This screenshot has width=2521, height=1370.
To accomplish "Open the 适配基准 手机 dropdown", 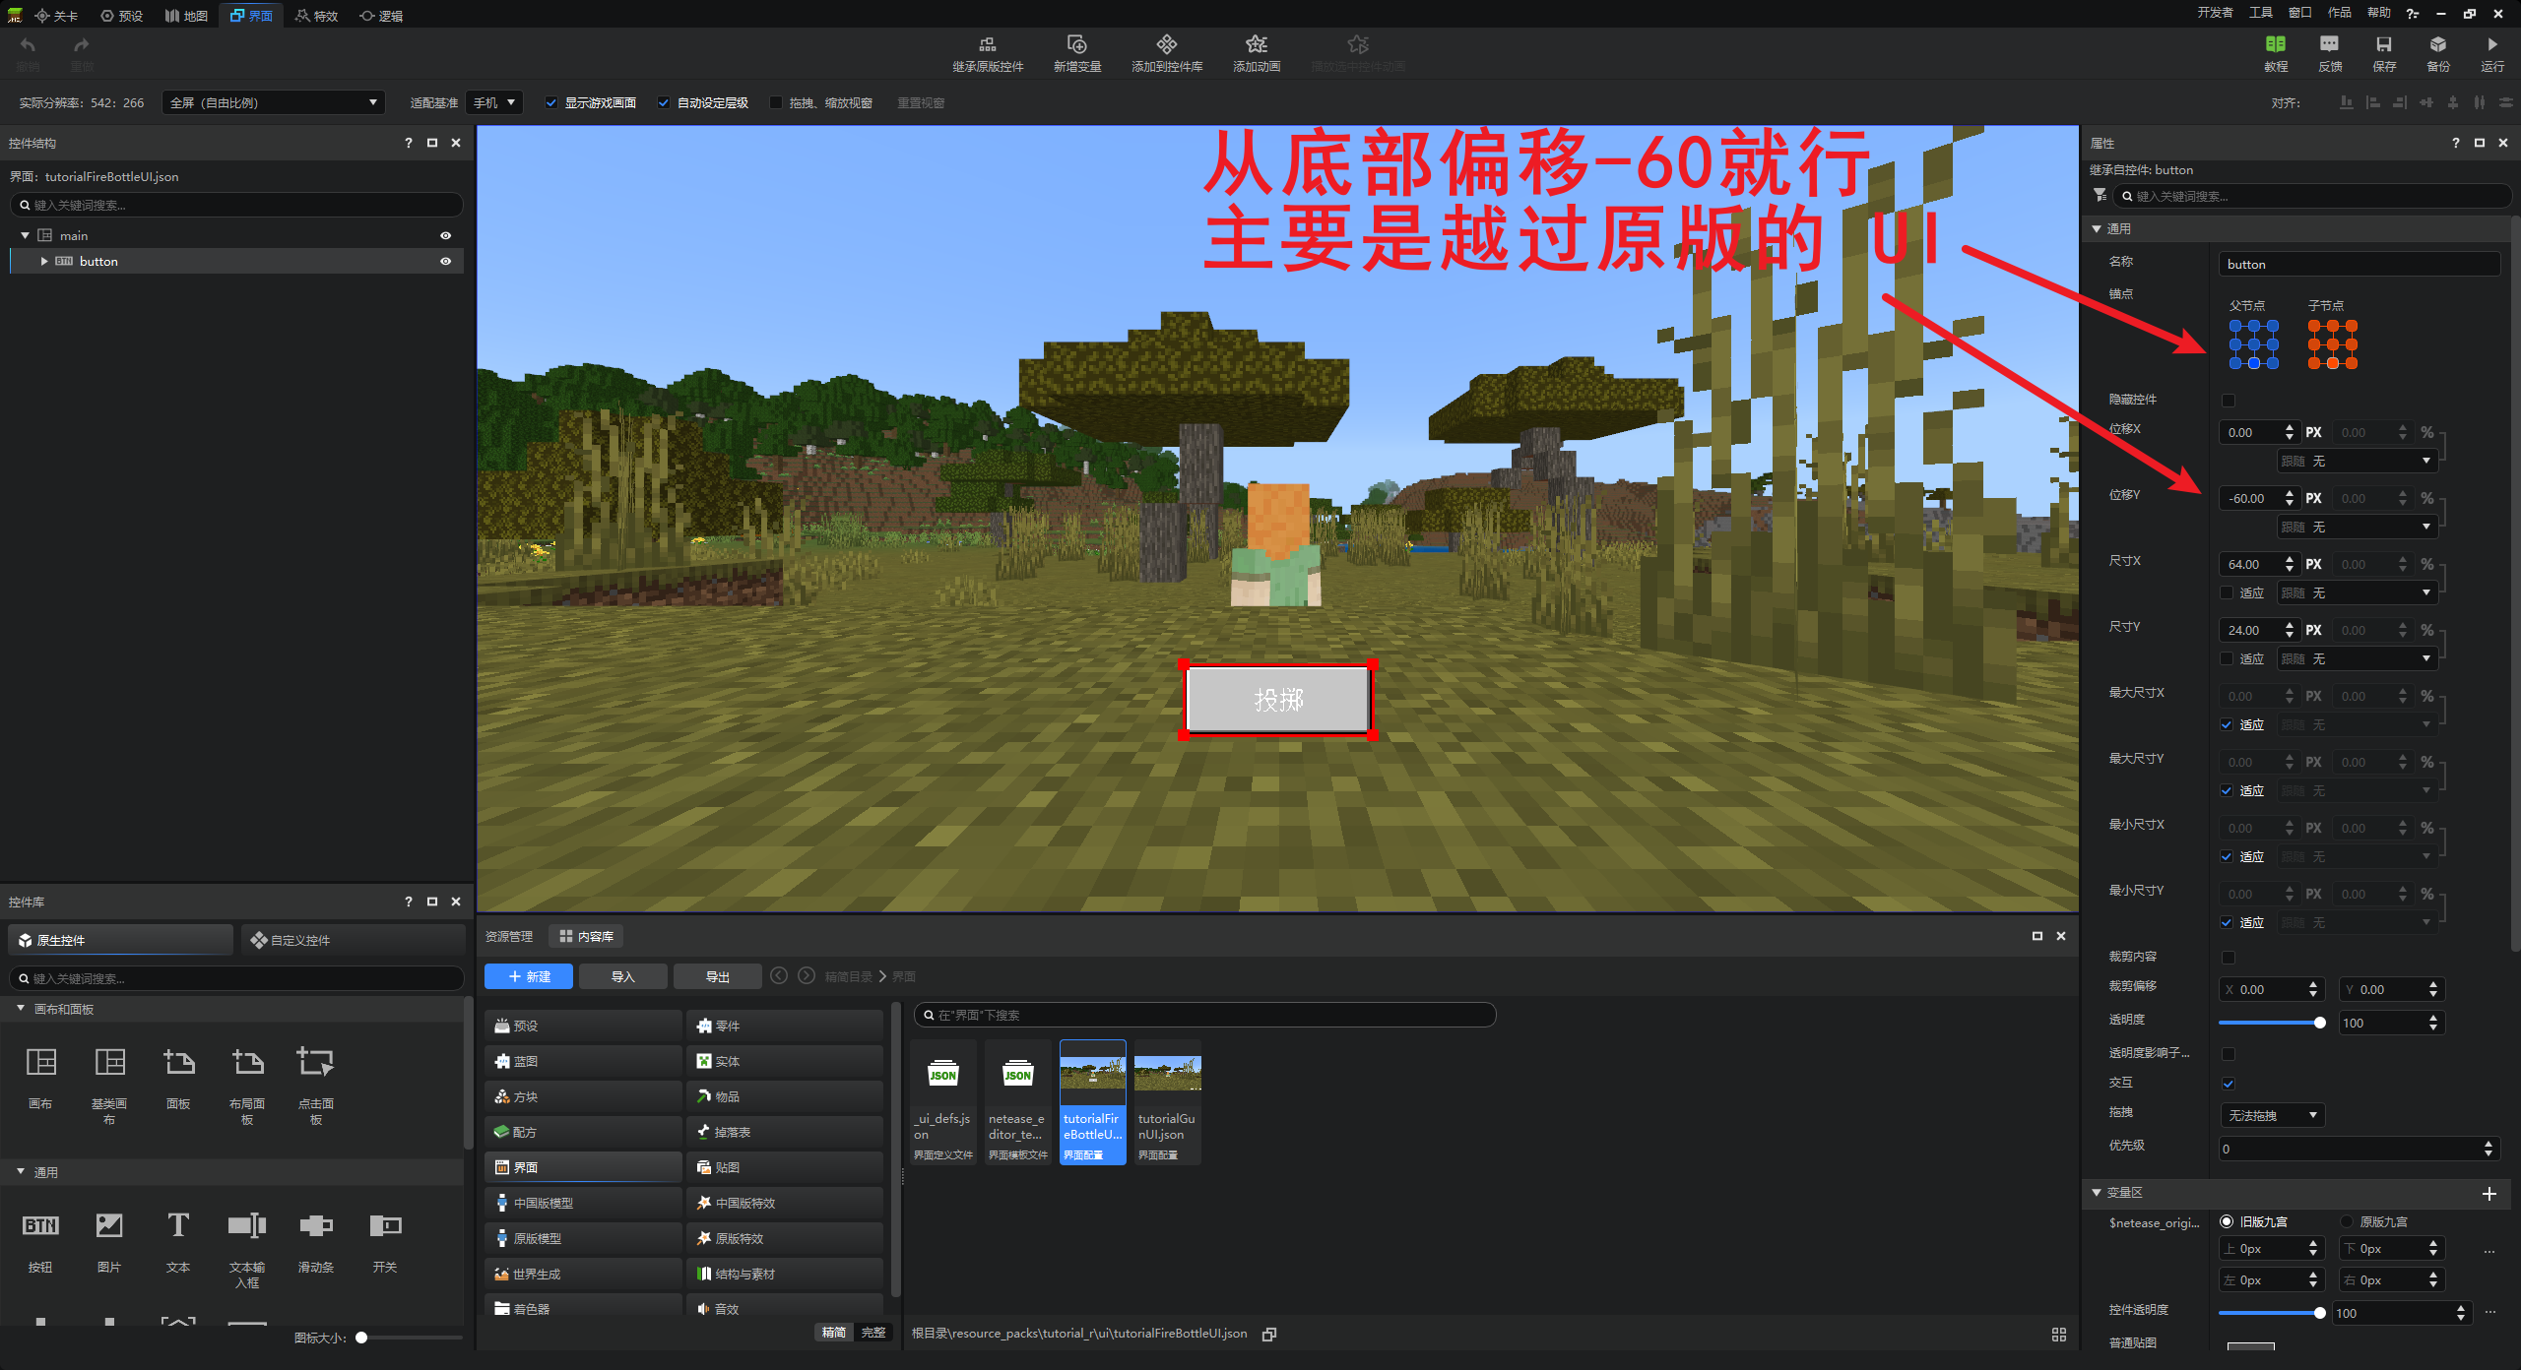I will pyautogui.click(x=494, y=102).
